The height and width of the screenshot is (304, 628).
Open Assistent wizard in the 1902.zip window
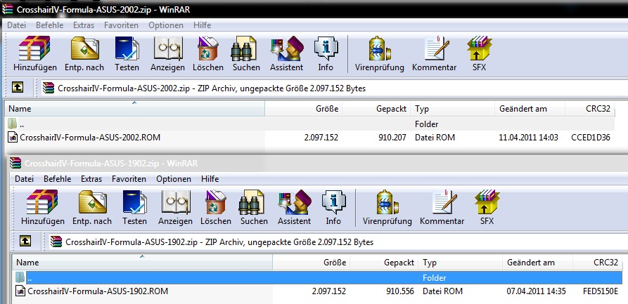295,201
